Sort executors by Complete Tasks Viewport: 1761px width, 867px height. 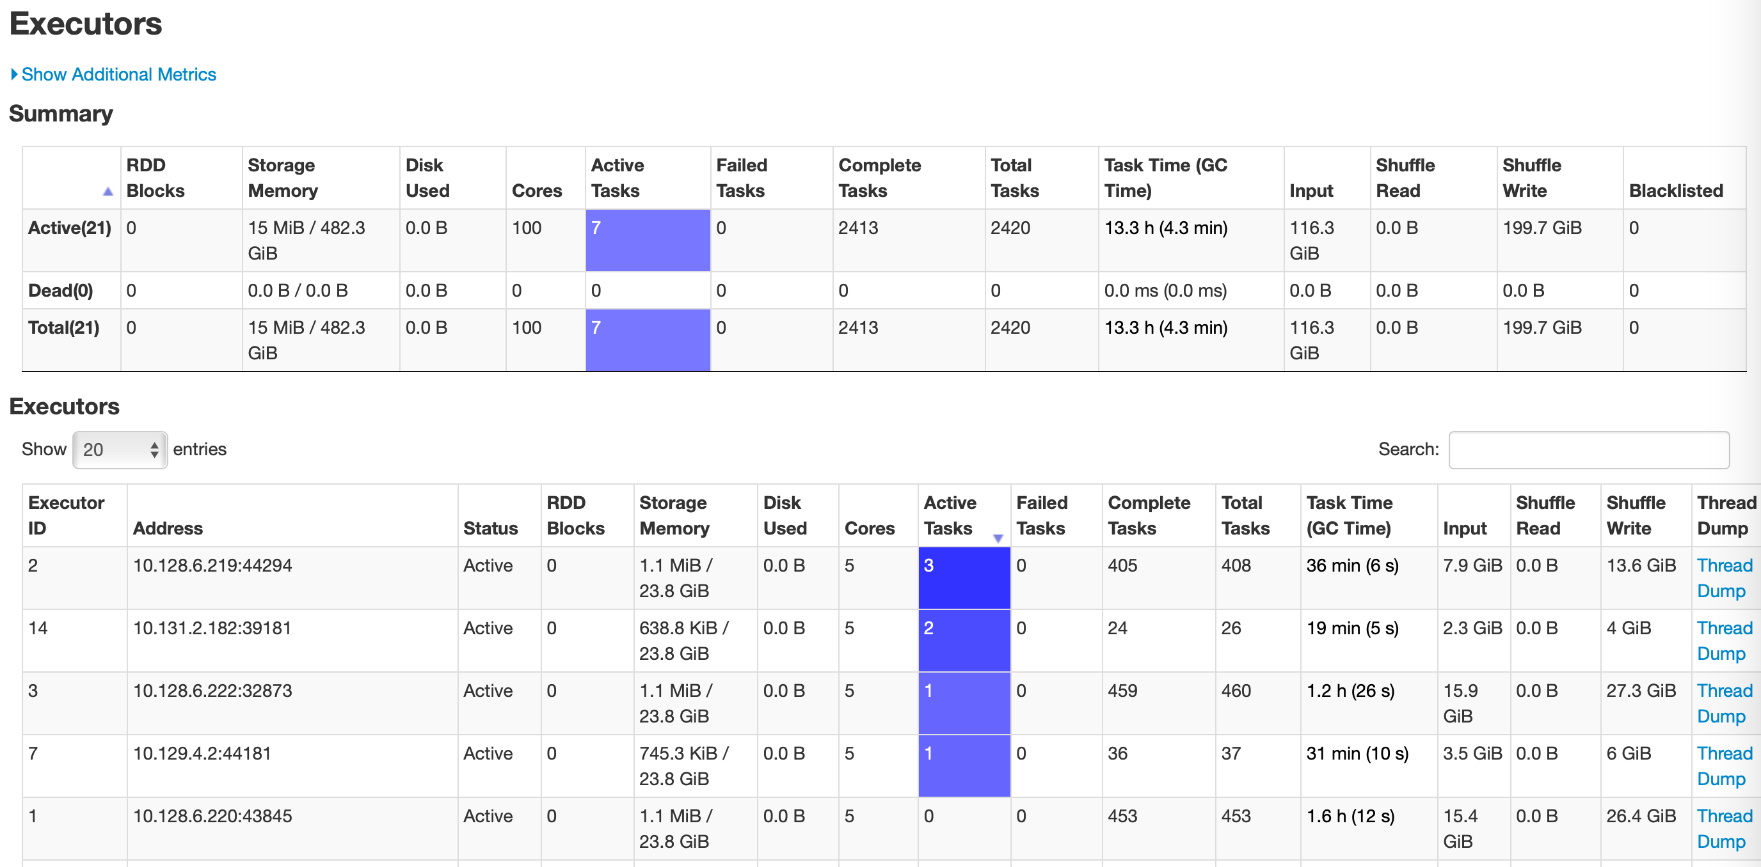[1152, 515]
